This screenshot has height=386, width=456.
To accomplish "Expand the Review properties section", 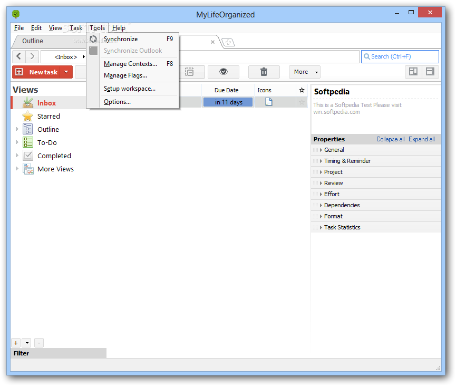I will 321,184.
